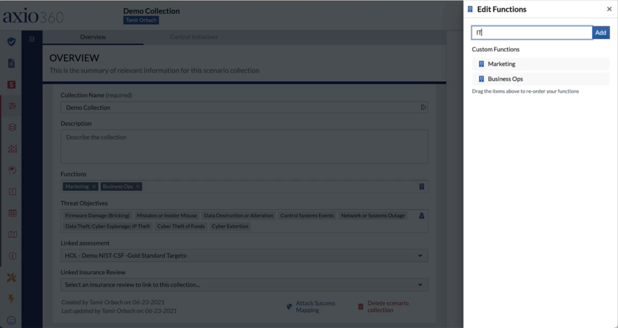The image size is (618, 328).
Task: Click the Firmware Damage (Bricking) tag
Action: [x=97, y=215]
